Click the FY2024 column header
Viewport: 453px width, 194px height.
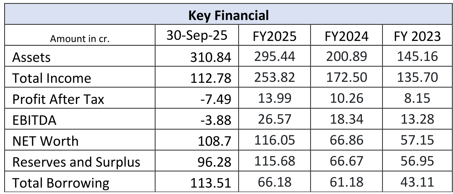point(346,37)
